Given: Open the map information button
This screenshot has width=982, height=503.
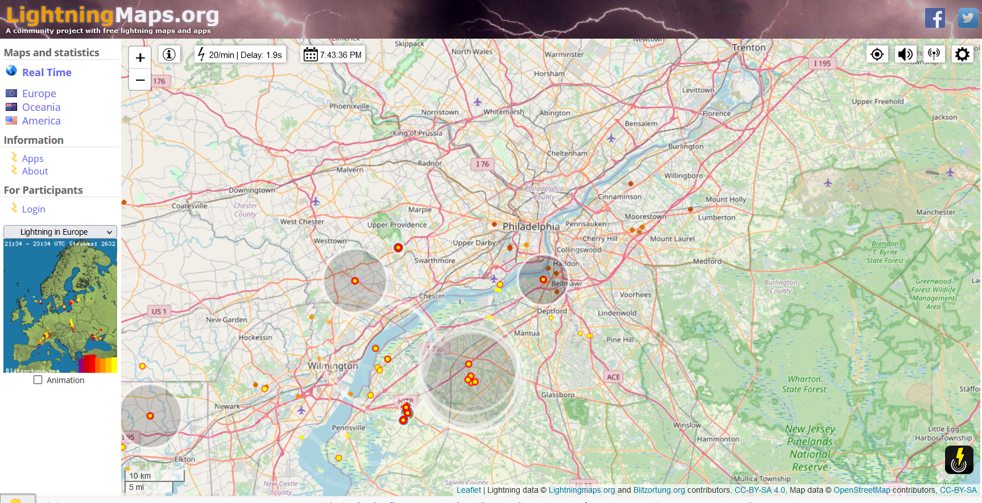Looking at the screenshot, I should [169, 55].
